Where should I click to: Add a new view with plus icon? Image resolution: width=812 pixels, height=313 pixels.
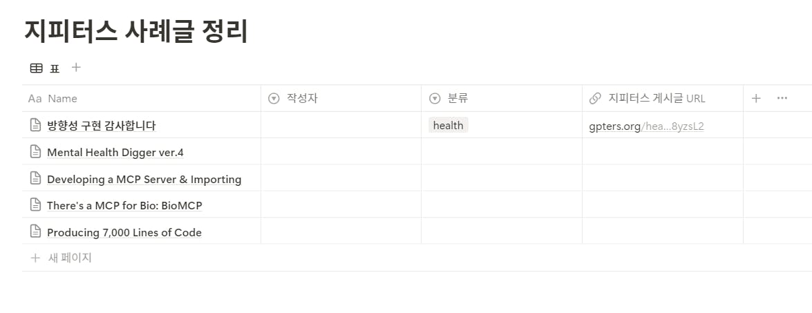click(x=76, y=67)
